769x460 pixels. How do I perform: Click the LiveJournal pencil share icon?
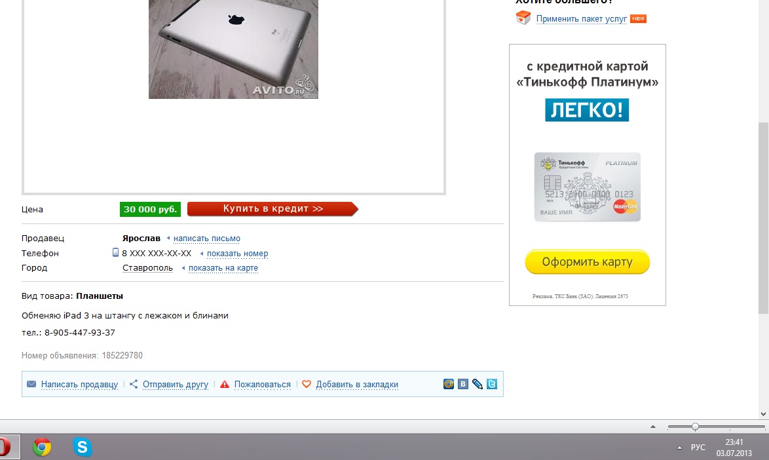coord(478,384)
